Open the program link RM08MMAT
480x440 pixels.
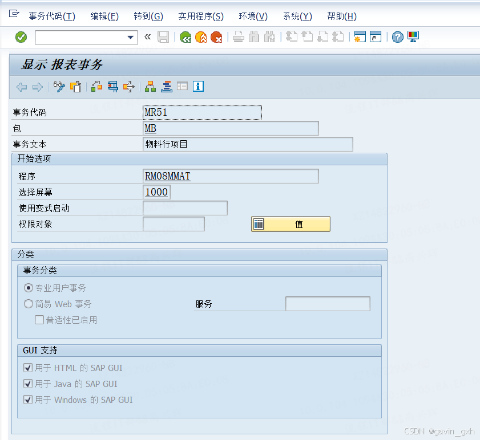click(167, 176)
